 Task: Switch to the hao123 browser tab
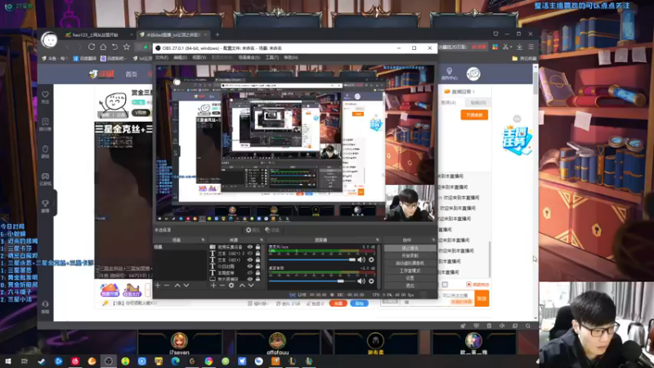click(97, 34)
